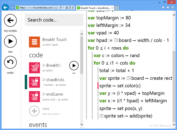Select the 'var y := (i * vpad)' line
This screenshot has height=130, width=177.
point(132,93)
